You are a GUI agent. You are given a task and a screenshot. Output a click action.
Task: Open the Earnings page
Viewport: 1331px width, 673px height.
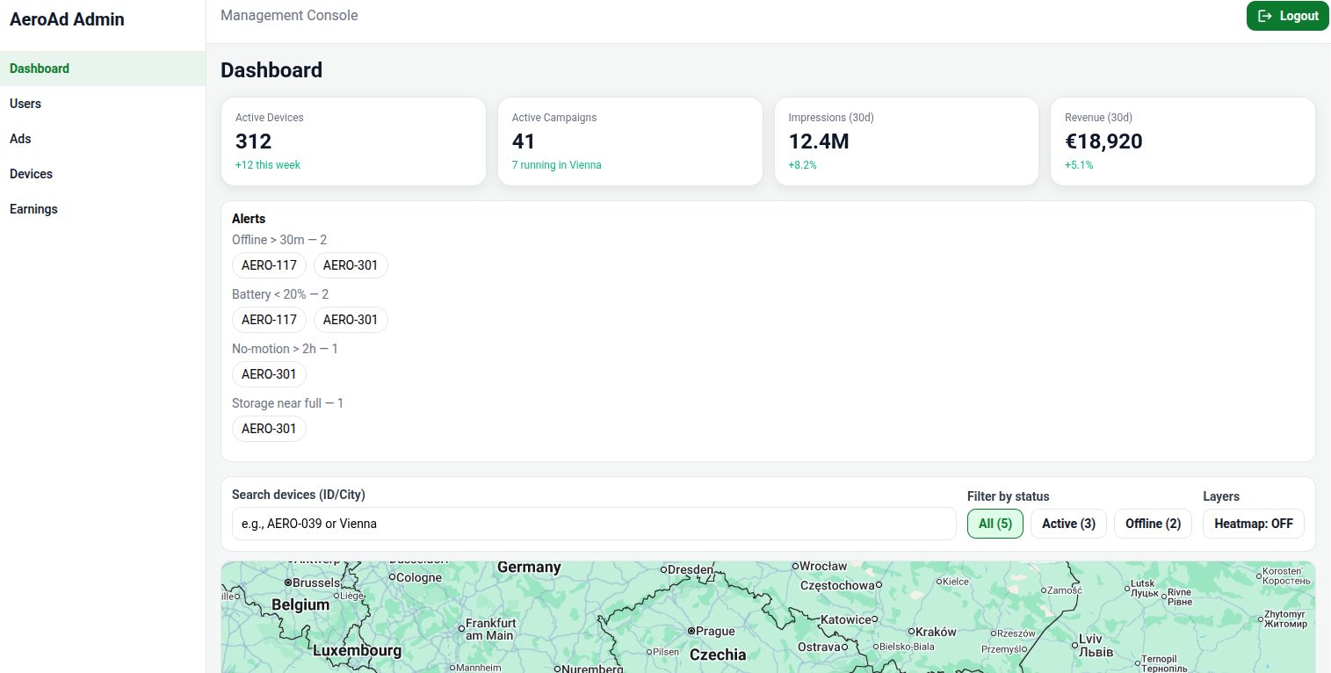pyautogui.click(x=103, y=209)
